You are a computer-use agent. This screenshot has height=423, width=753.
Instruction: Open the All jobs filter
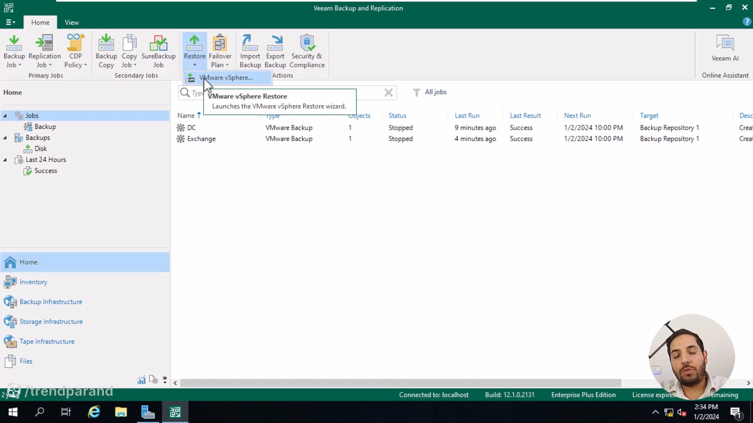pos(430,92)
